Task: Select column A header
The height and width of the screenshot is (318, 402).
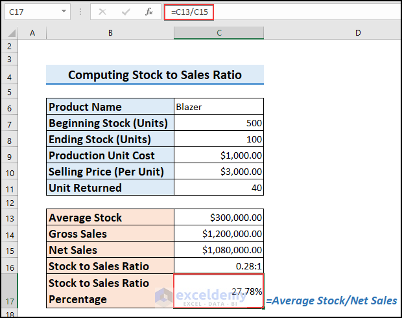Action: tap(32, 32)
